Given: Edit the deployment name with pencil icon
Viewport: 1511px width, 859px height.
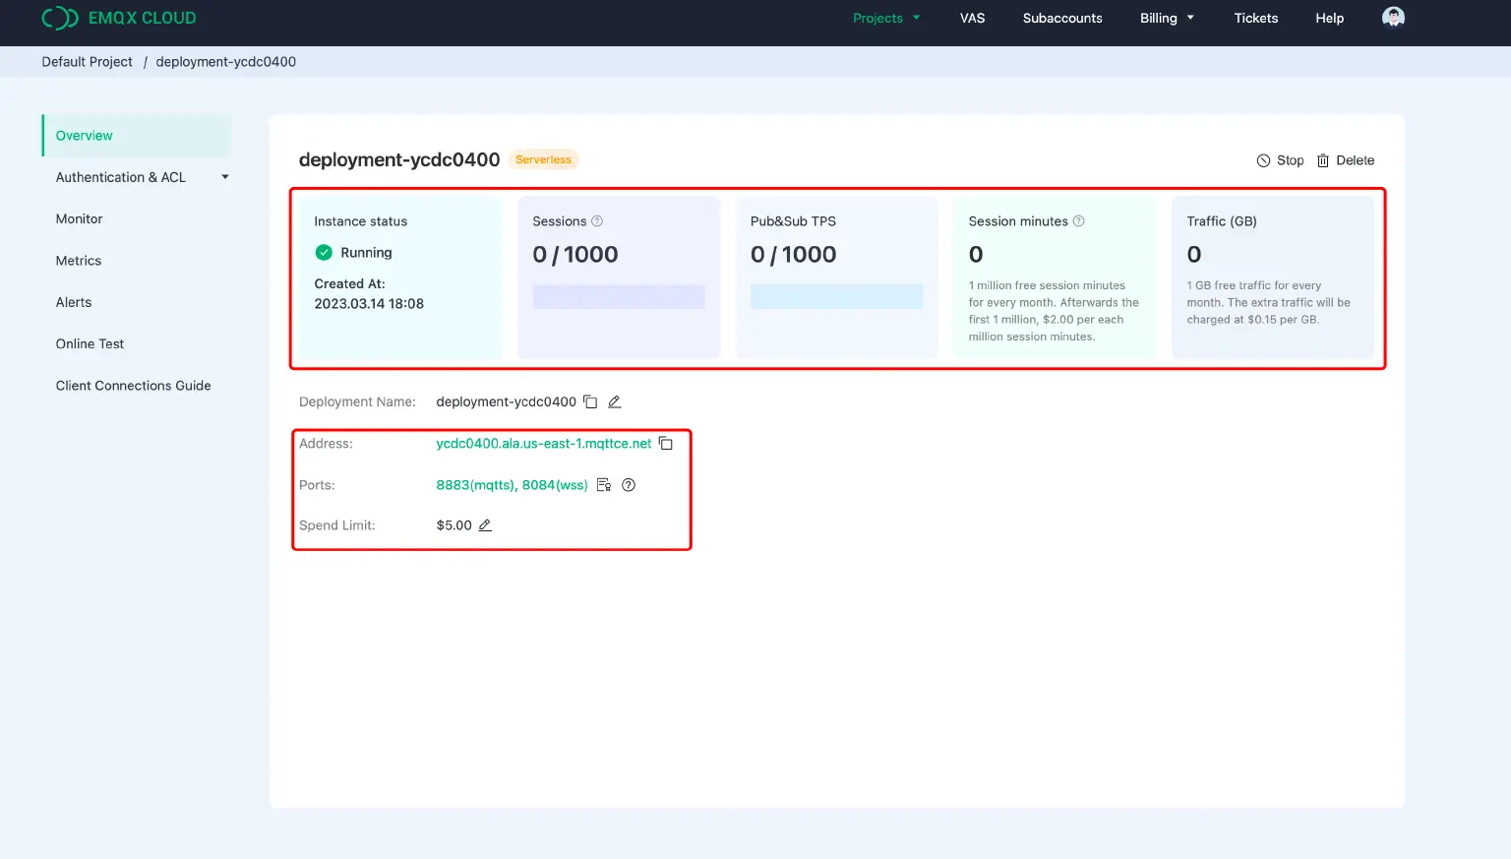Looking at the screenshot, I should [x=614, y=401].
